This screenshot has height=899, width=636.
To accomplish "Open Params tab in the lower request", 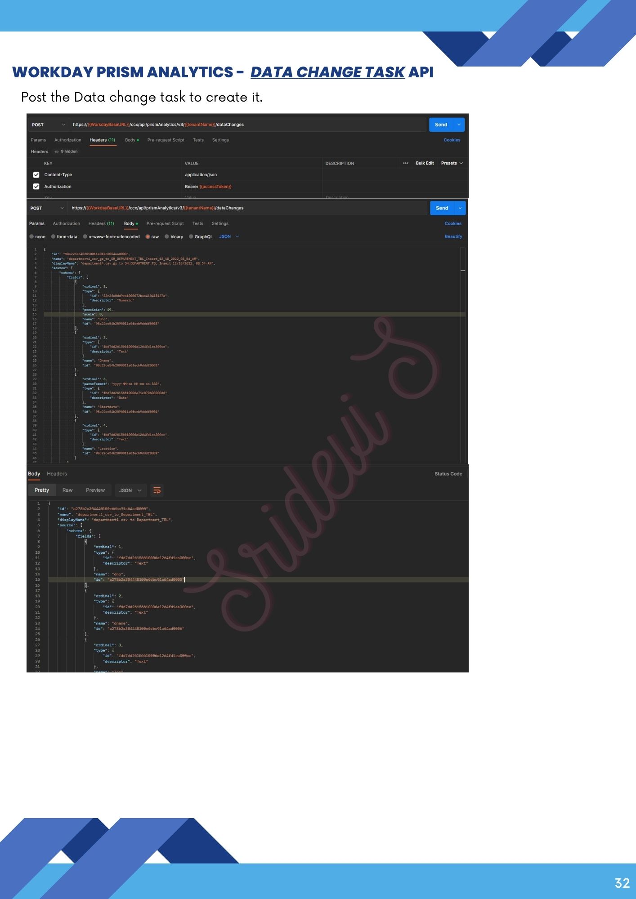I will tap(37, 223).
